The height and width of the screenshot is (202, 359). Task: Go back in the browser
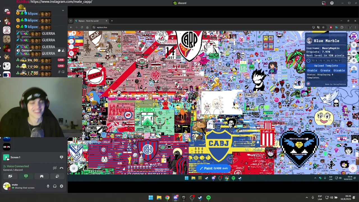point(71,27)
